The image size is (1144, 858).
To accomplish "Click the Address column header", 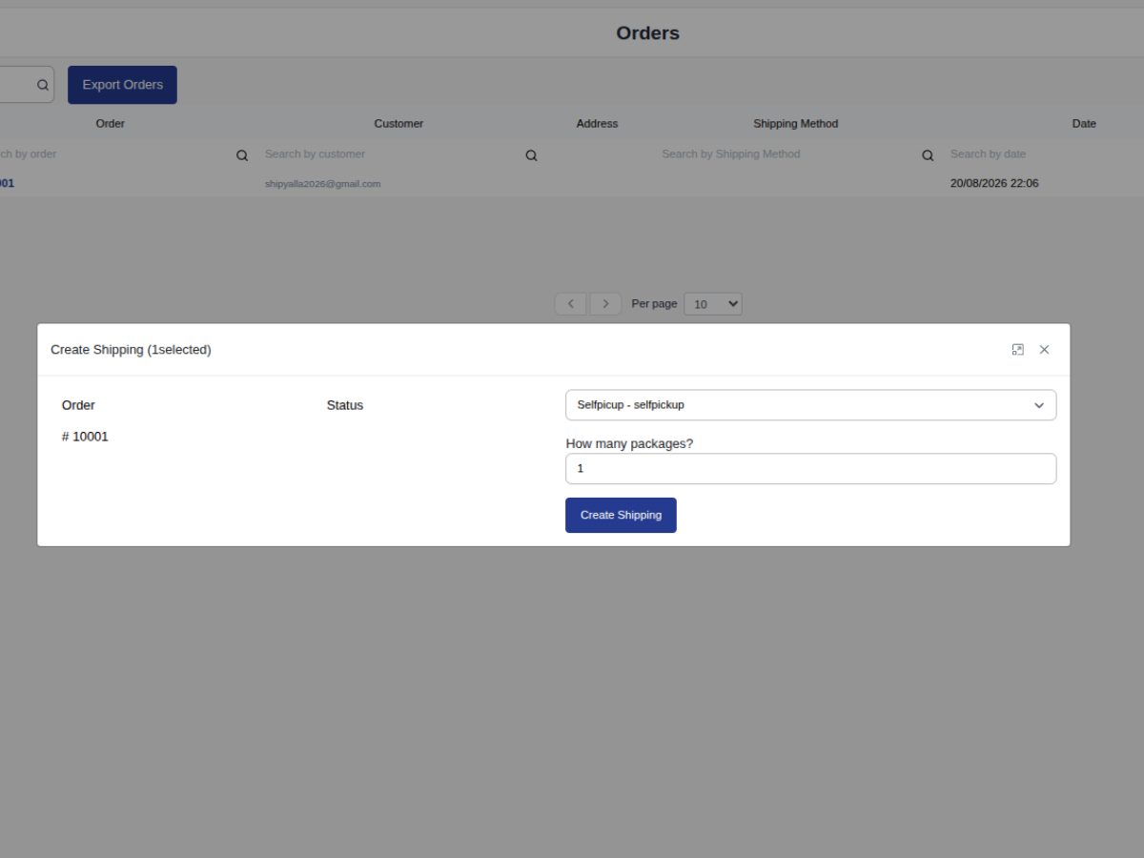I will [x=597, y=124].
